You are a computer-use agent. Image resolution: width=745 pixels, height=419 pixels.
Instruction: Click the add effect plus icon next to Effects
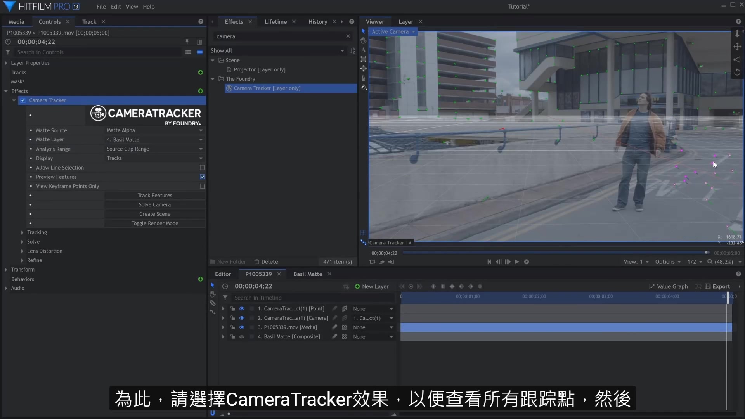[x=200, y=91]
